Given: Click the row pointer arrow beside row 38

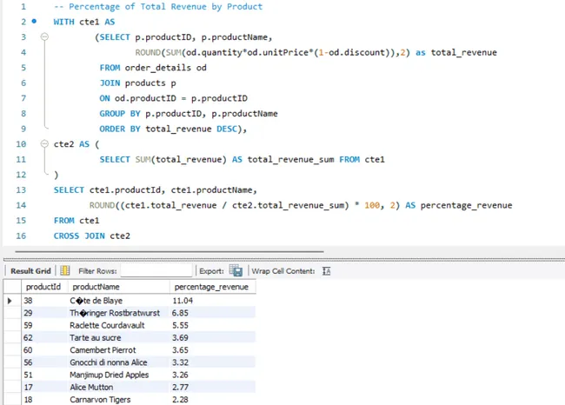Looking at the screenshot, I should pyautogui.click(x=10, y=301).
